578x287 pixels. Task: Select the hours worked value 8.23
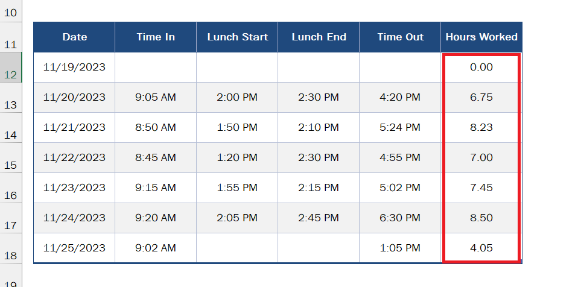[481, 127]
